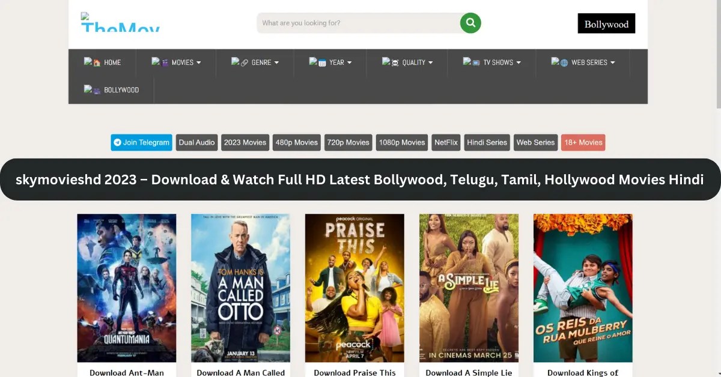The width and height of the screenshot is (721, 377).
Task: Click the globe icon next to Web Series
Action: [x=564, y=62]
